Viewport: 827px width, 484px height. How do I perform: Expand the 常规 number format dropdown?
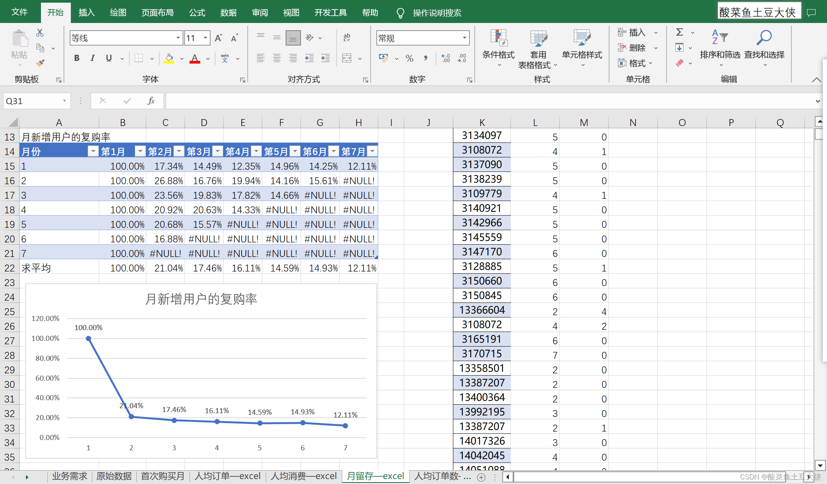464,38
